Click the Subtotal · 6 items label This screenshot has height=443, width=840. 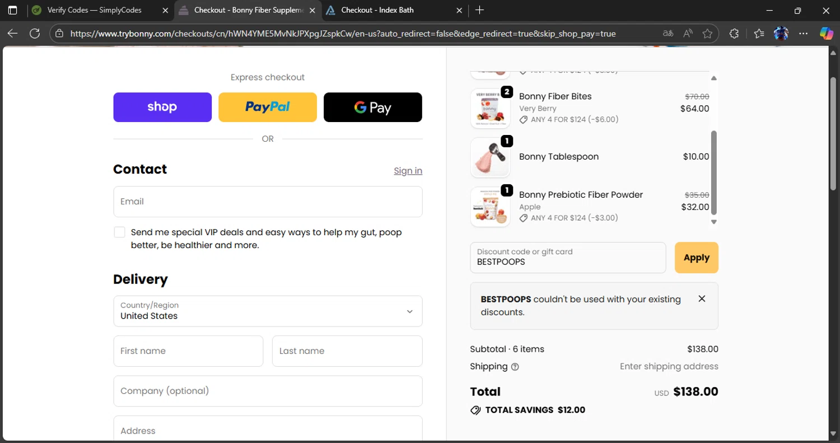[507, 349]
